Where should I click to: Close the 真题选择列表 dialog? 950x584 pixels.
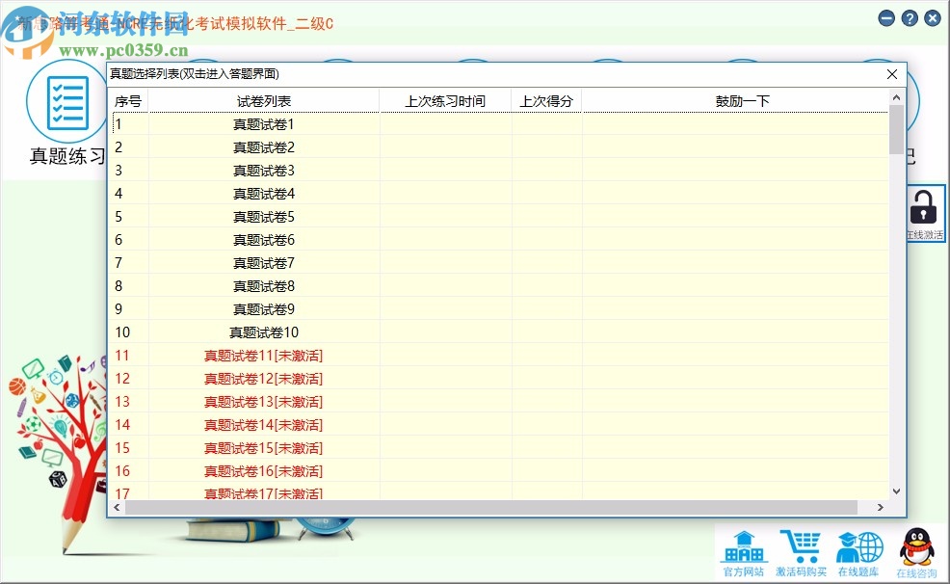[892, 74]
